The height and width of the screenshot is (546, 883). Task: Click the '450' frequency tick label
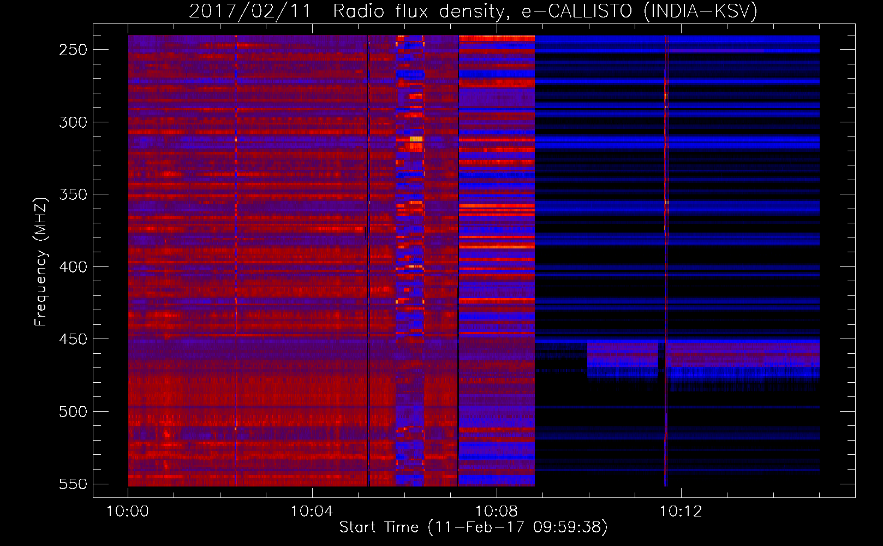pyautogui.click(x=73, y=339)
